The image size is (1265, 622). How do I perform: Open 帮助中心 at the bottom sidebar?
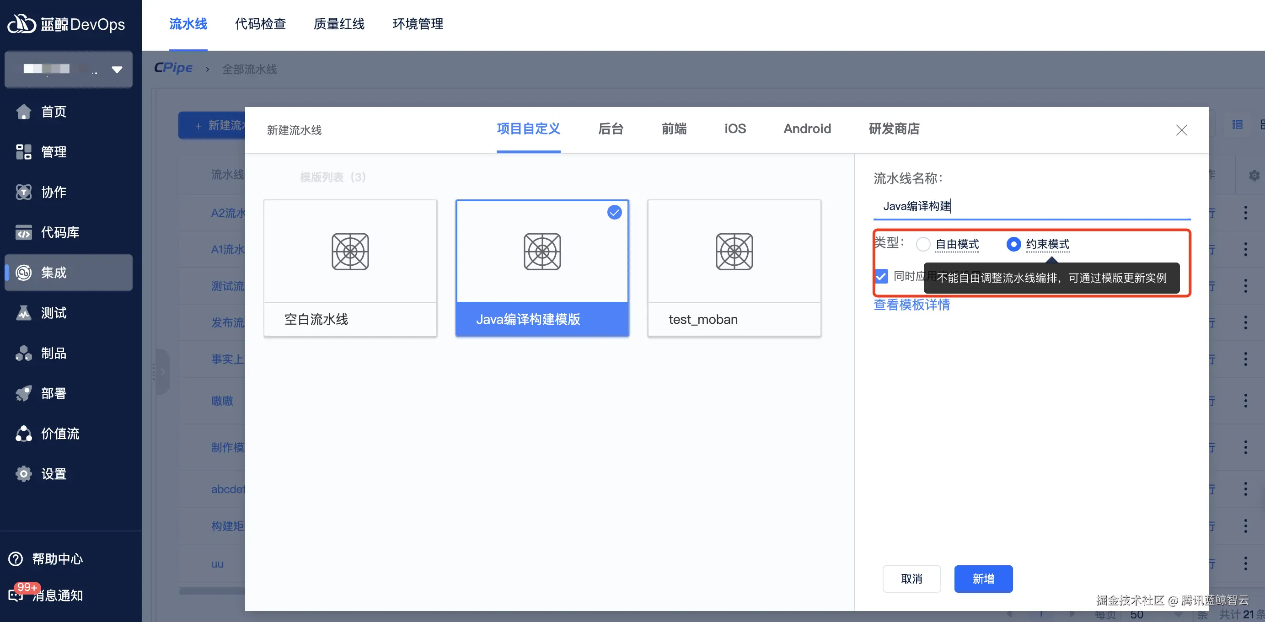[x=15, y=558]
